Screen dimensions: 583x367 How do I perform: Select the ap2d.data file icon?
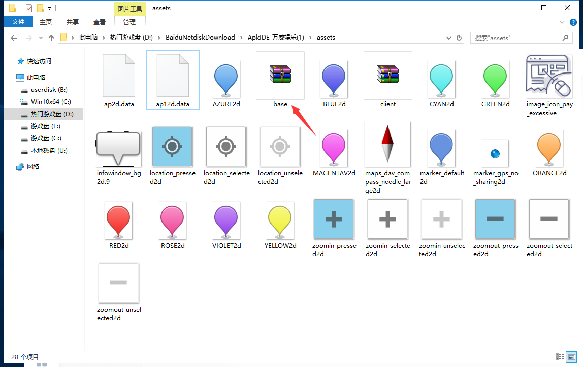(119, 76)
